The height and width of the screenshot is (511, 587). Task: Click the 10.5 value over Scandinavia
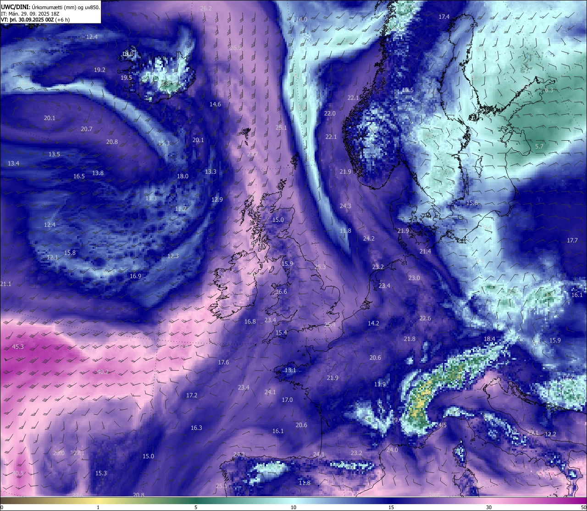[407, 90]
